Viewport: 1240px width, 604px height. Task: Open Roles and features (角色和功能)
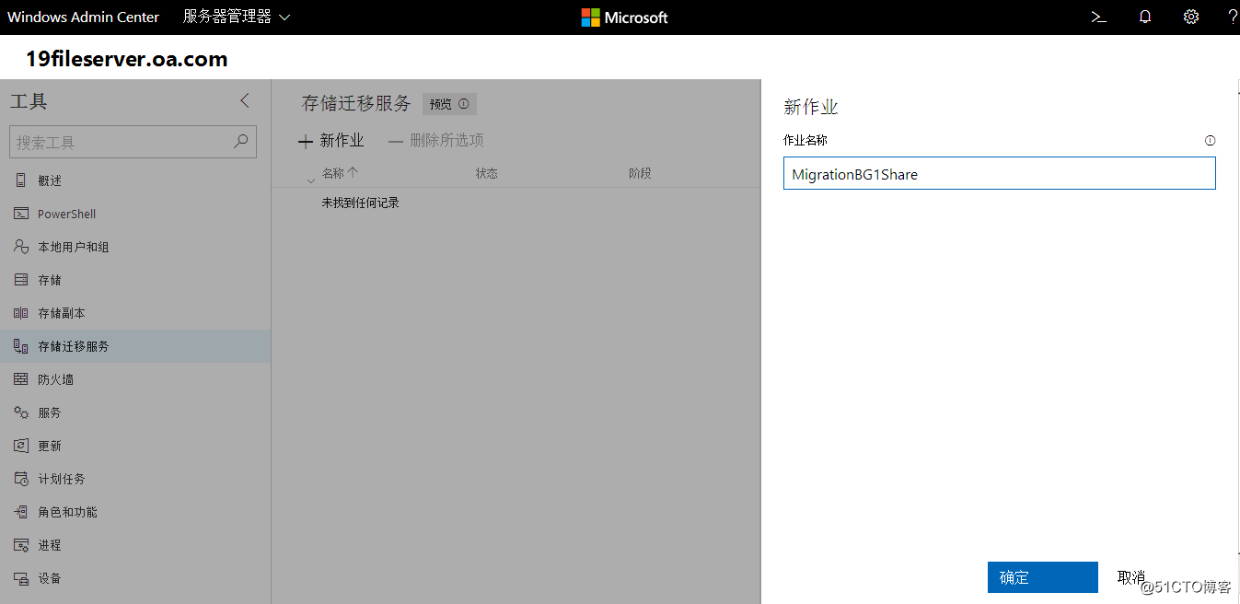coord(135,512)
